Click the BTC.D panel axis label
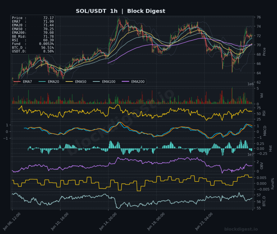Image resolution: width=277 pixels, height=234 pixels. [x=264, y=201]
